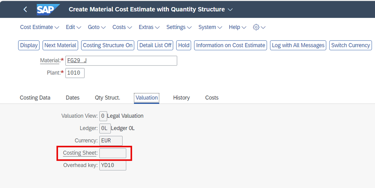
Task: Click the Next Material button
Action: [x=60, y=45]
